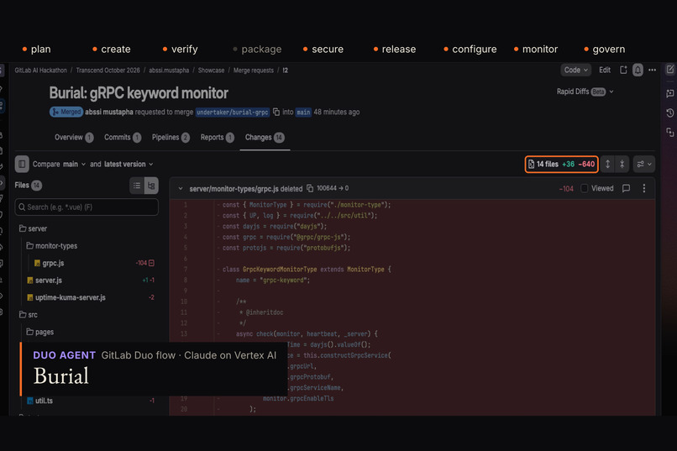This screenshot has width=677, height=451.
Task: Toggle the file browser panel icon
Action: [22, 164]
